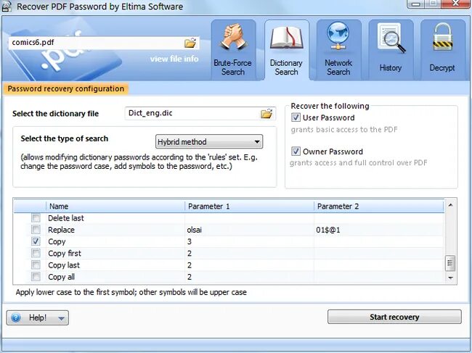Enable the Delete last rule checkbox

point(36,217)
